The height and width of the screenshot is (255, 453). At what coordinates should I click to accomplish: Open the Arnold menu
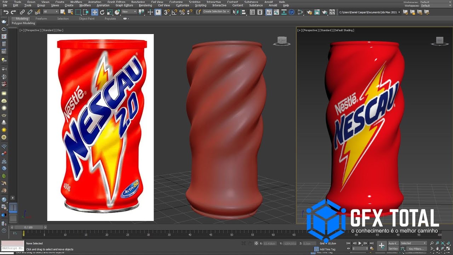click(x=273, y=6)
